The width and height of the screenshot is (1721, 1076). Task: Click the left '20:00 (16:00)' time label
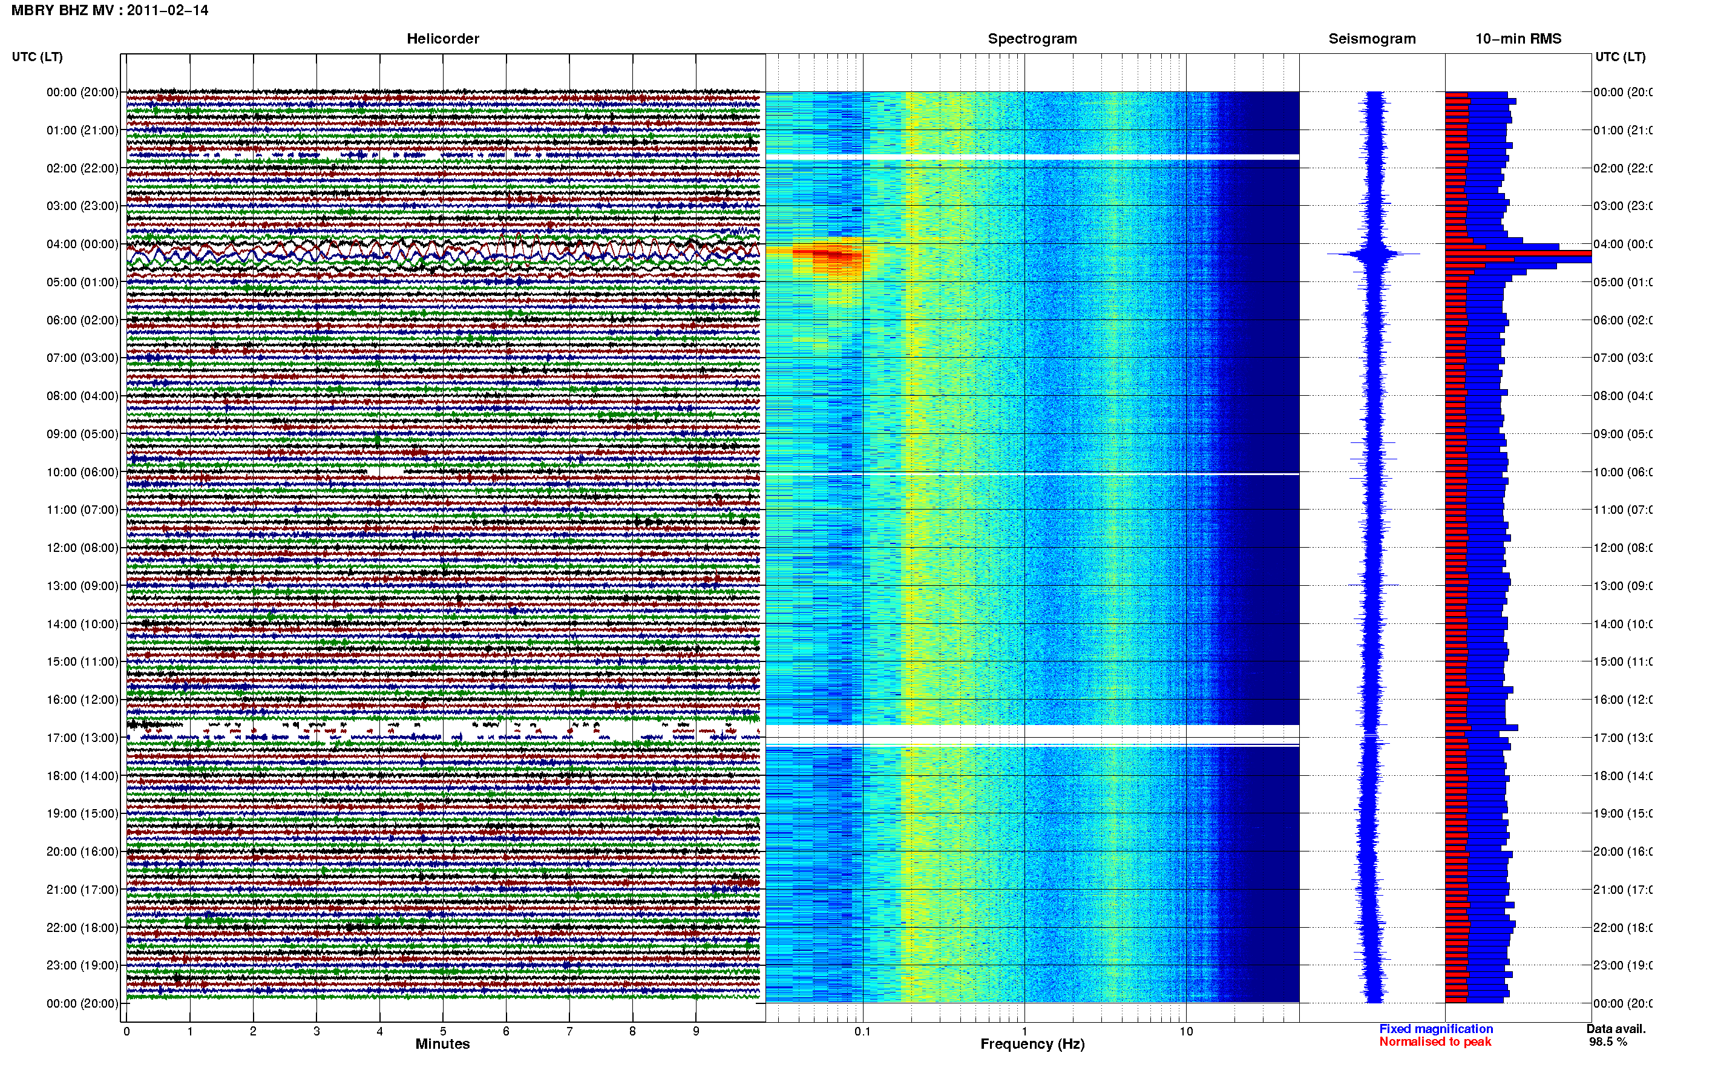pyautogui.click(x=82, y=852)
